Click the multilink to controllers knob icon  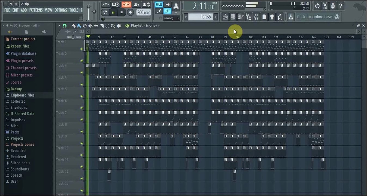click(x=176, y=6)
